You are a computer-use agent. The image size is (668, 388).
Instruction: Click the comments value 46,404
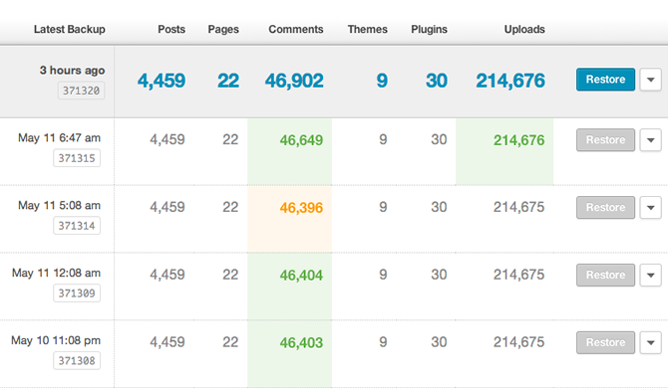click(x=301, y=276)
